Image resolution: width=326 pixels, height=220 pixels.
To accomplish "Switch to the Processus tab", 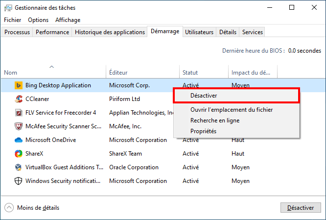I will pyautogui.click(x=17, y=32).
